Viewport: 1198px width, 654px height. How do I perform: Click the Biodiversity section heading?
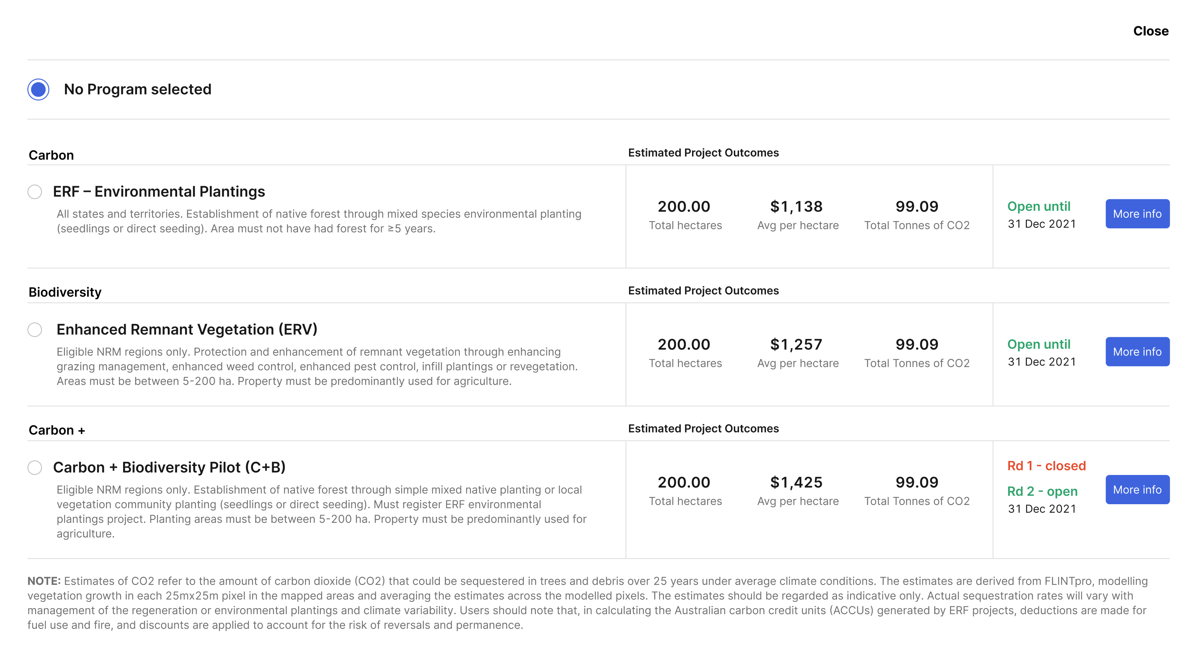(x=65, y=292)
